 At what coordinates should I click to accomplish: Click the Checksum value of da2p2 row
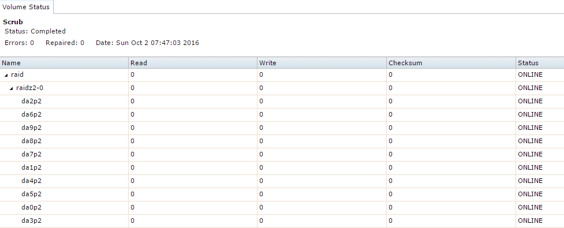pyautogui.click(x=391, y=102)
